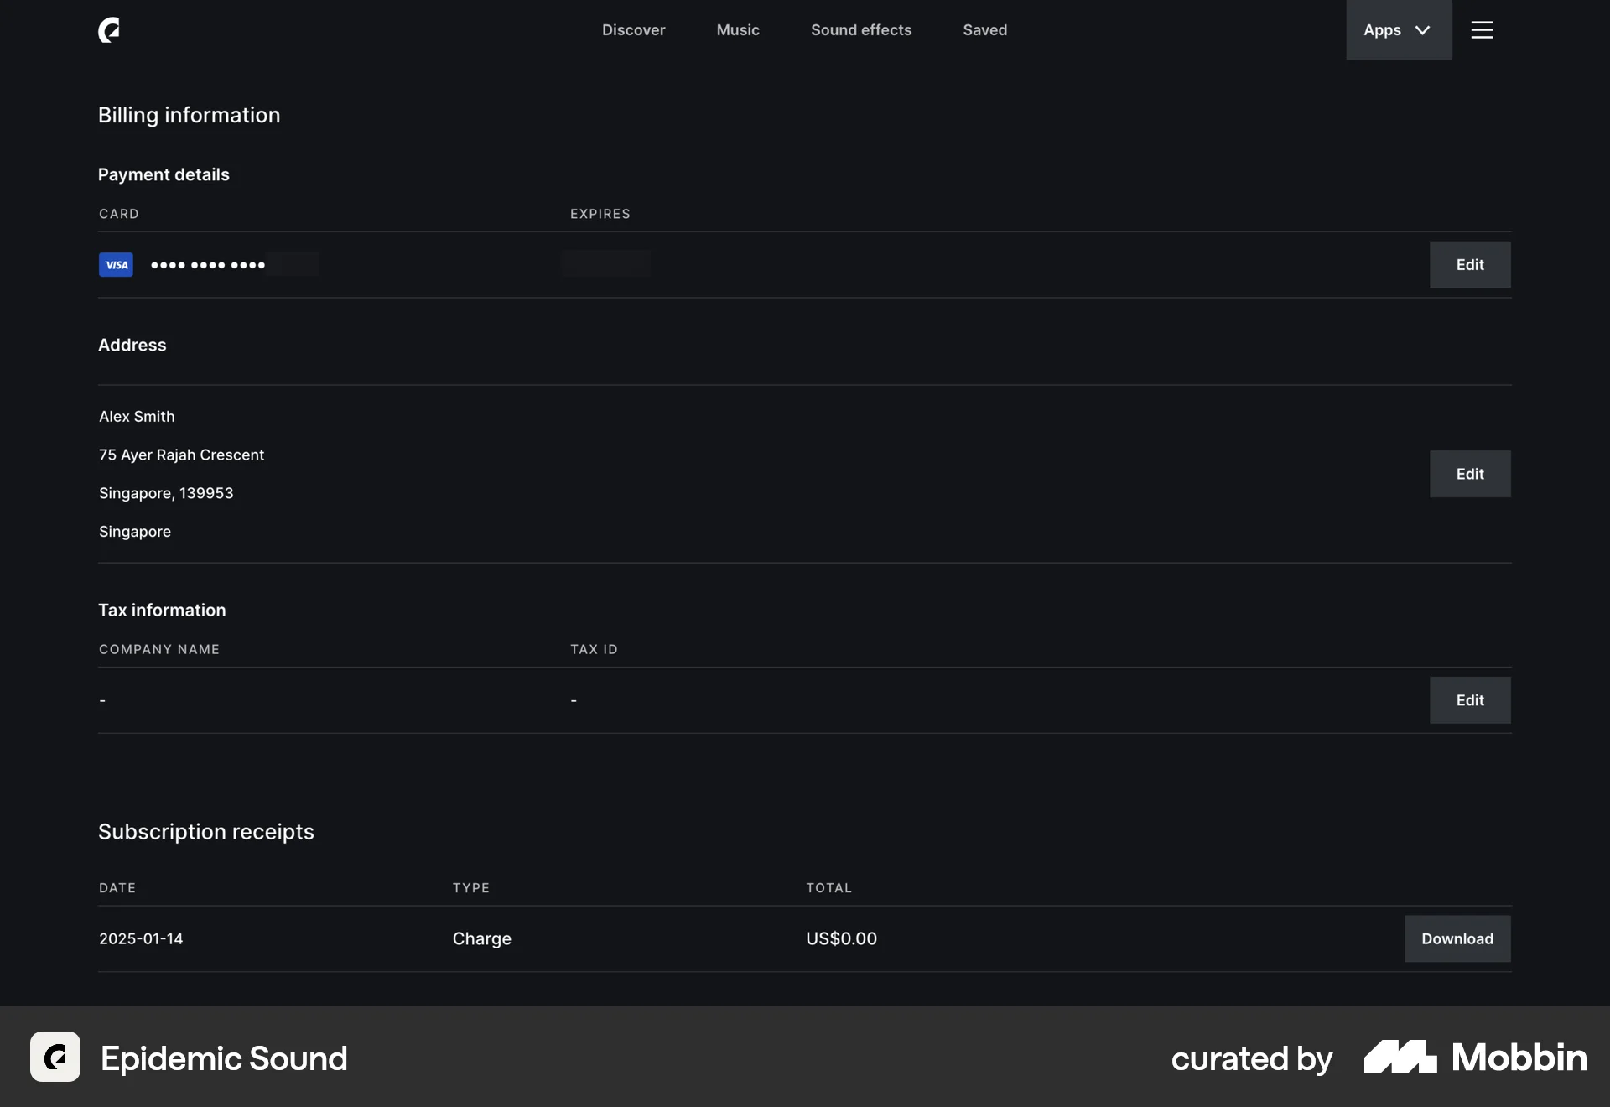Click the US$0.00 total amount
This screenshot has width=1610, height=1107.
pyautogui.click(x=841, y=938)
